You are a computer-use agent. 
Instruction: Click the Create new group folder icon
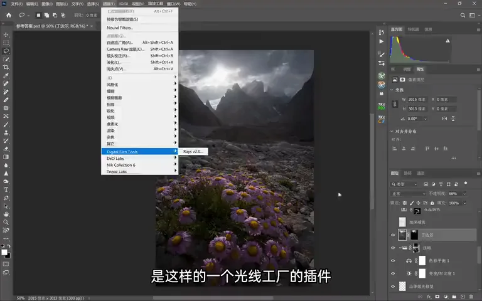454,297
